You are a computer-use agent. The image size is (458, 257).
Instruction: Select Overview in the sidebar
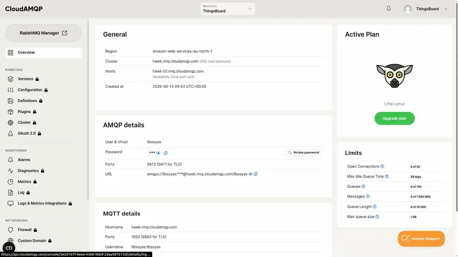(44, 53)
